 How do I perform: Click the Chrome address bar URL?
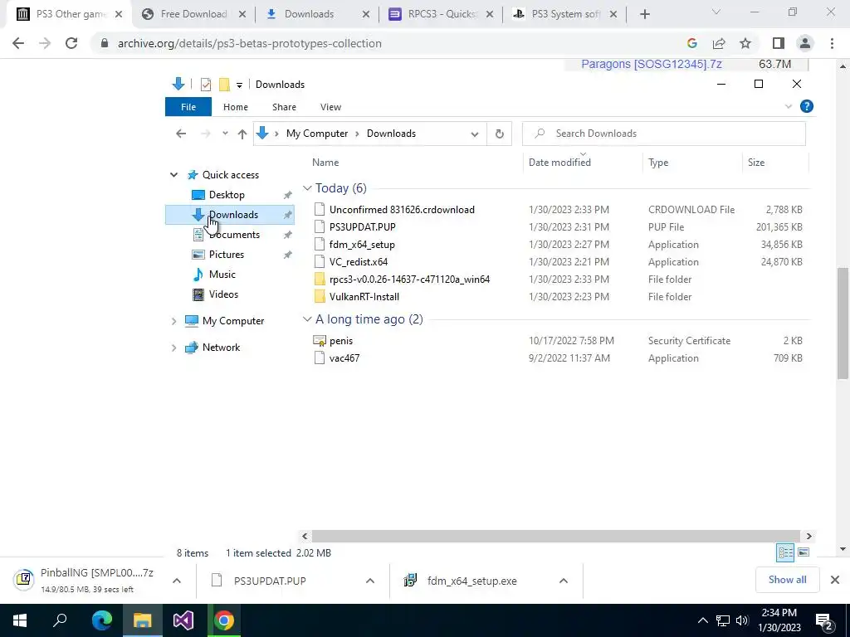coord(249,43)
